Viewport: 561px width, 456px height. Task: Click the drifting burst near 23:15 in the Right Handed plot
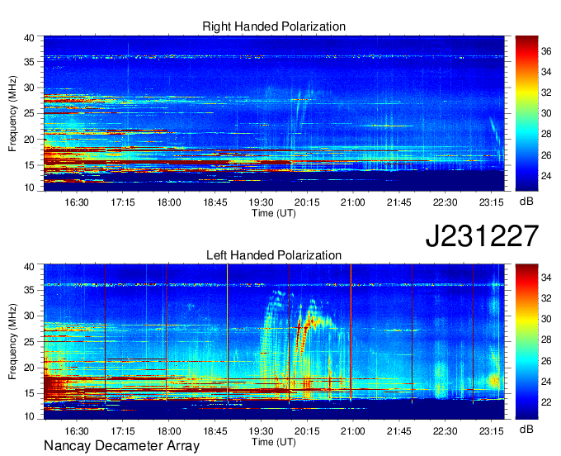point(496,135)
